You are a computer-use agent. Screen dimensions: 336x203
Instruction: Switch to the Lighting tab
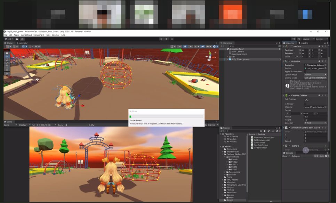[303, 43]
